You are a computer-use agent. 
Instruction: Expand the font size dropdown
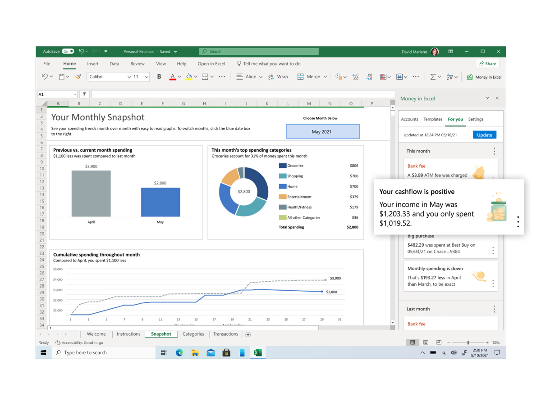tap(147, 77)
